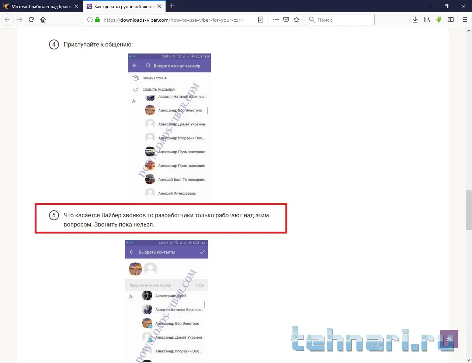Open a new tab

pyautogui.click(x=172, y=6)
